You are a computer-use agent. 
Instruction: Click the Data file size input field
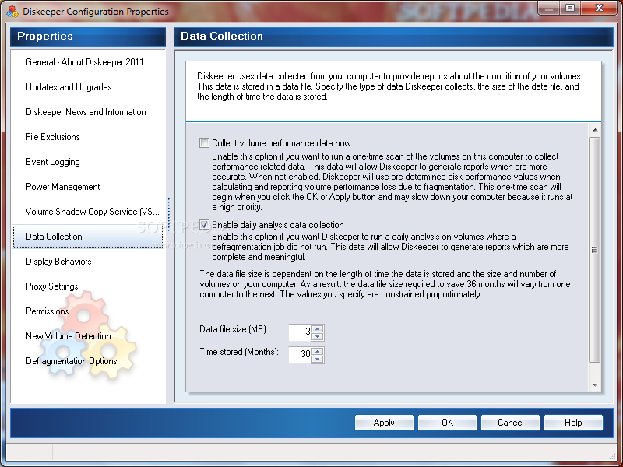tap(301, 332)
